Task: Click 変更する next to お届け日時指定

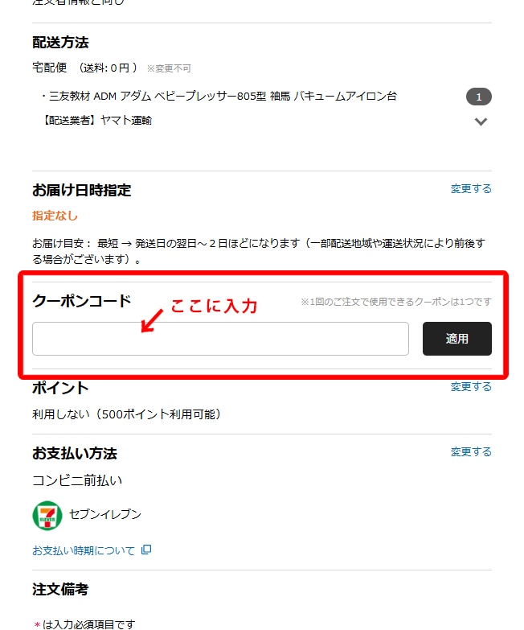Action: tap(471, 189)
